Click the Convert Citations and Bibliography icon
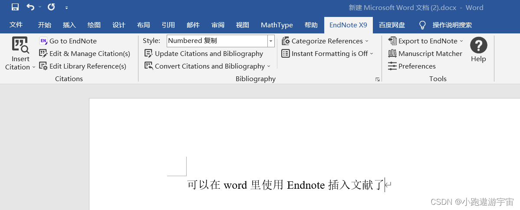This screenshot has width=520, height=210. 148,66
